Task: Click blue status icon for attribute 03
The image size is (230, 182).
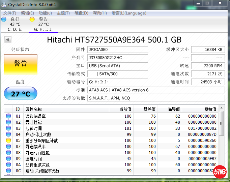Action: 8,128
